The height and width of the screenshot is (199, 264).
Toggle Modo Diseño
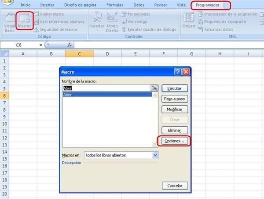112,22
